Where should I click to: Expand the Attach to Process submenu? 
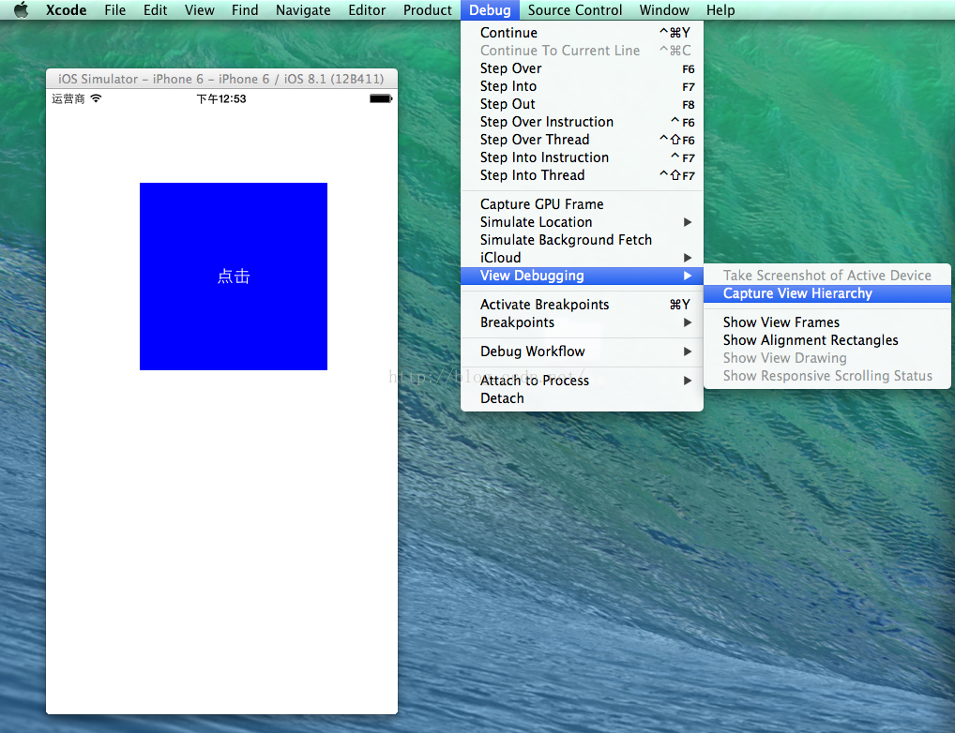(582, 381)
